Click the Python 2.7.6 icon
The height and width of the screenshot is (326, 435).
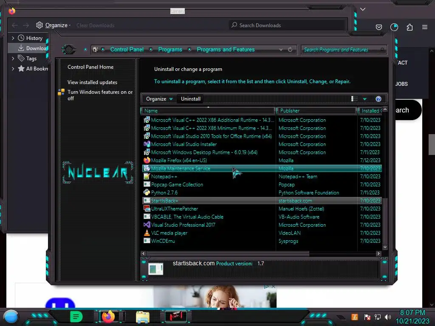point(147,192)
